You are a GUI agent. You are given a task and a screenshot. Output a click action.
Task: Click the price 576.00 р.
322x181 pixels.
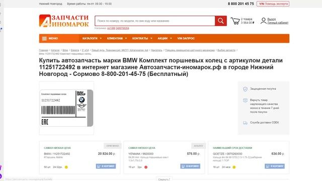[193, 154]
